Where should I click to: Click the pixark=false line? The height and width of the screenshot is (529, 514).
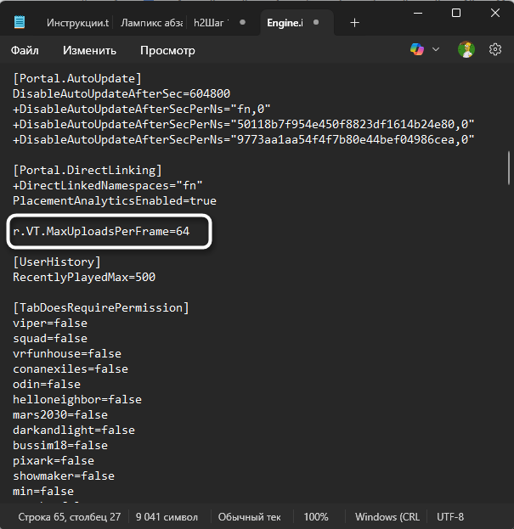click(x=54, y=460)
